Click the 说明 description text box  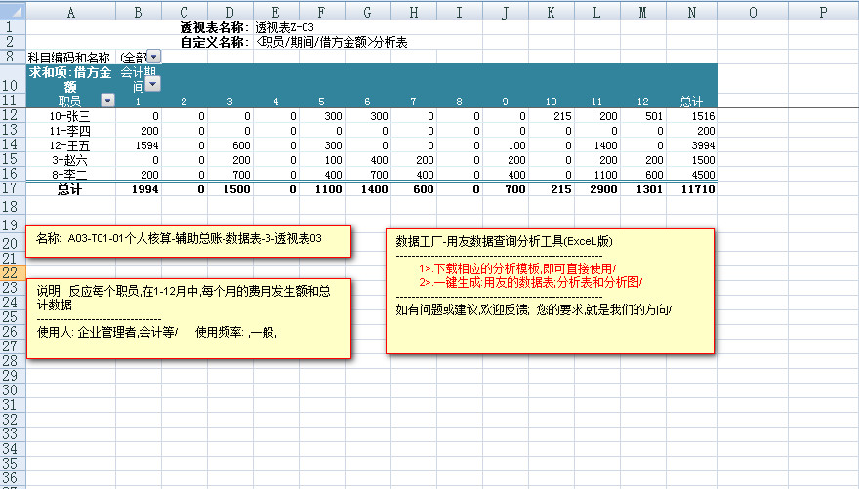coord(187,318)
